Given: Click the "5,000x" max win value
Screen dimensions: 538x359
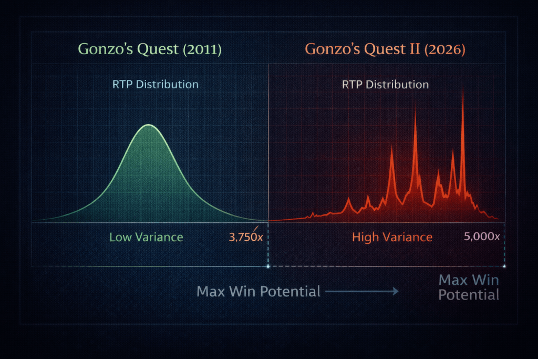Looking at the screenshot, I should tap(482, 237).
